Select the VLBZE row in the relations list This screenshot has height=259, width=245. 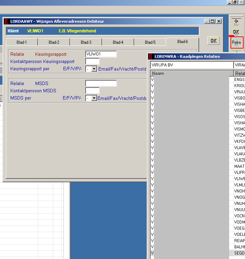198,160
